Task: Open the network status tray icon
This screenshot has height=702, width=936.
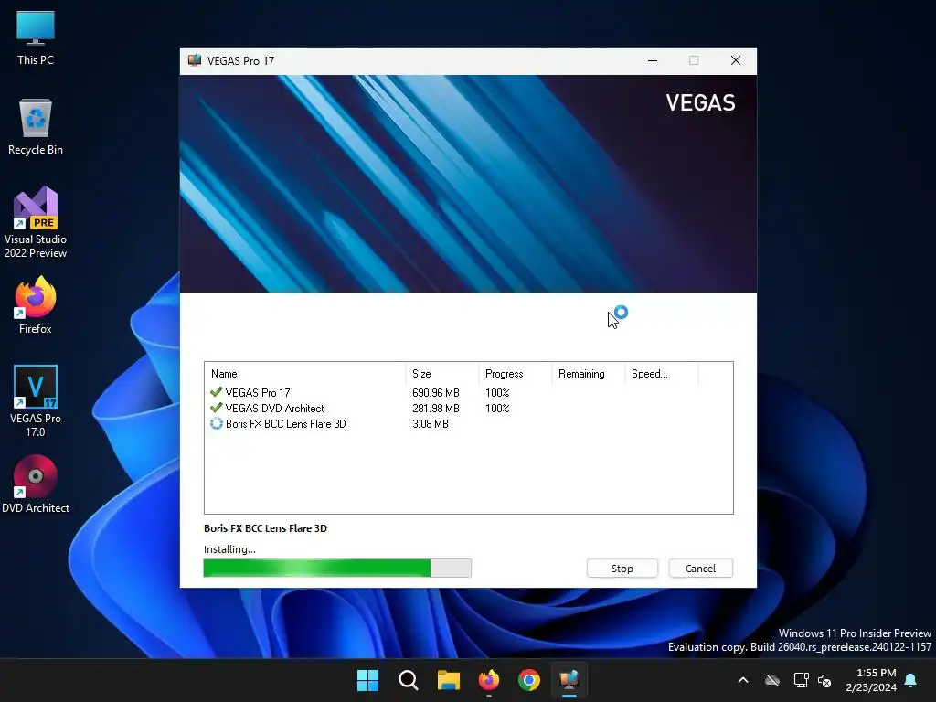Action: 801,680
